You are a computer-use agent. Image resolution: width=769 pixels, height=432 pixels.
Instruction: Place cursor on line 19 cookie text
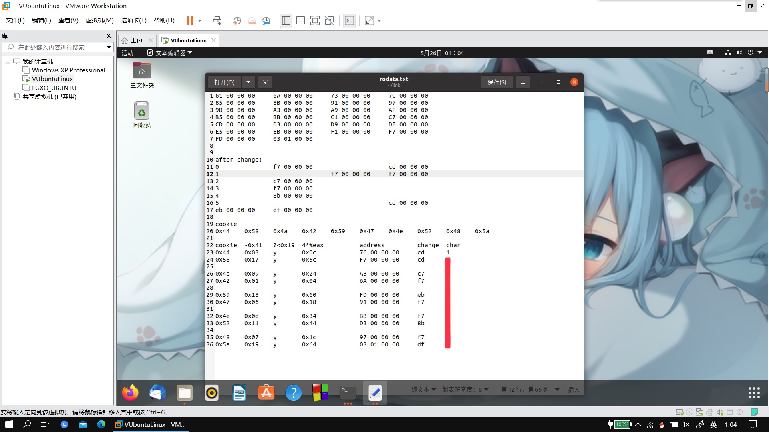coord(226,224)
